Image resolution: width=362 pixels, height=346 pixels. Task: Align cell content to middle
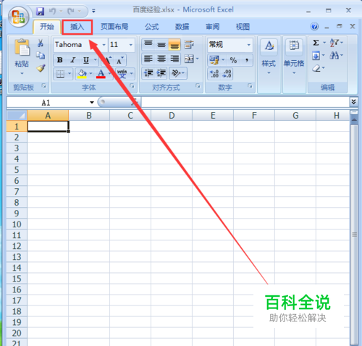click(x=161, y=44)
